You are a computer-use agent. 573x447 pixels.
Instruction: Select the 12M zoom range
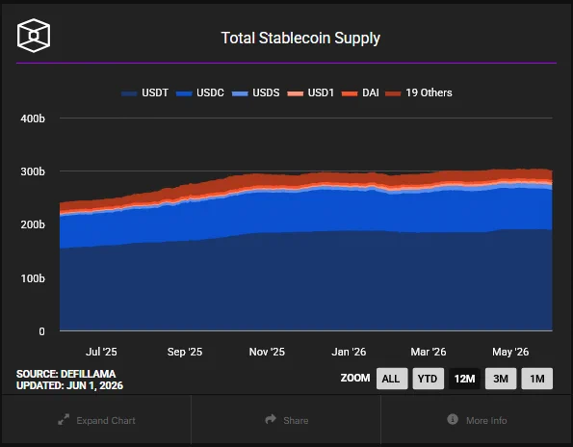(x=464, y=379)
